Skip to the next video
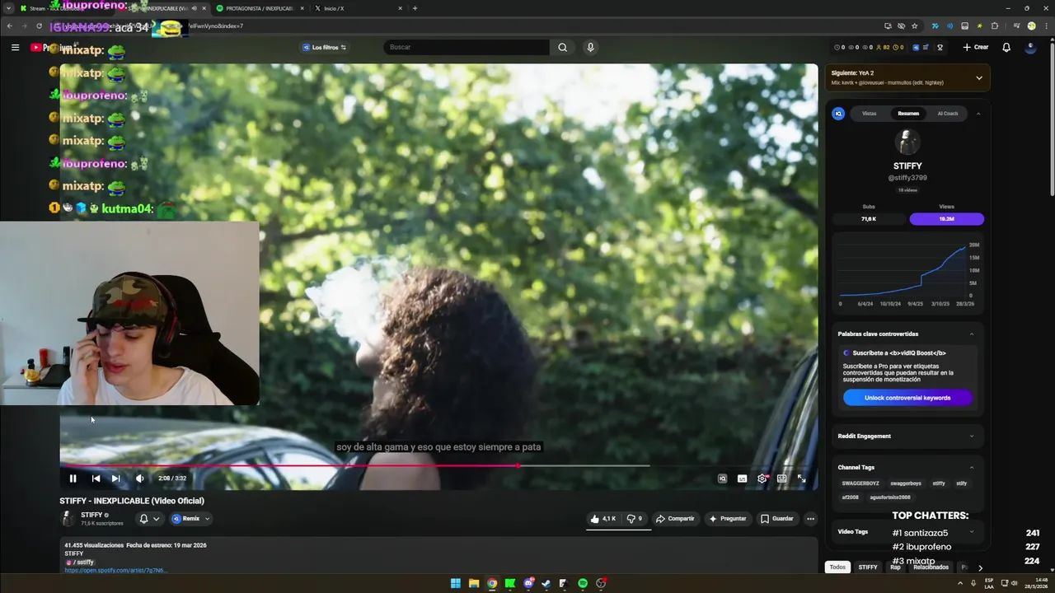This screenshot has height=593, width=1055. pos(115,479)
